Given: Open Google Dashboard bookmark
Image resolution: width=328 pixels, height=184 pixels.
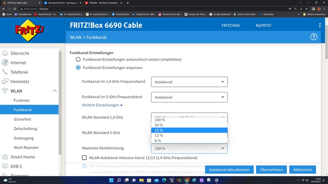Looking at the screenshot, I should coord(220,14).
